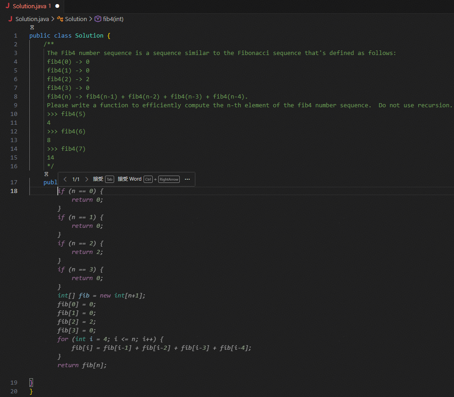Click the CodeLens icon above line 17
This screenshot has width=454, height=397.
(x=46, y=174)
